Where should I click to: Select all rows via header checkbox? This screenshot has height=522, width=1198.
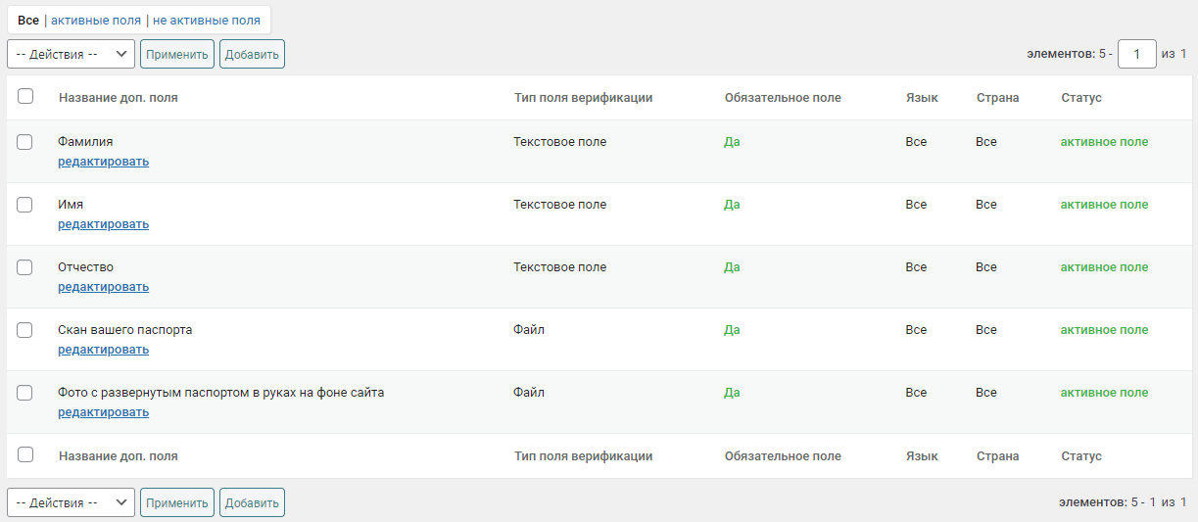click(25, 96)
